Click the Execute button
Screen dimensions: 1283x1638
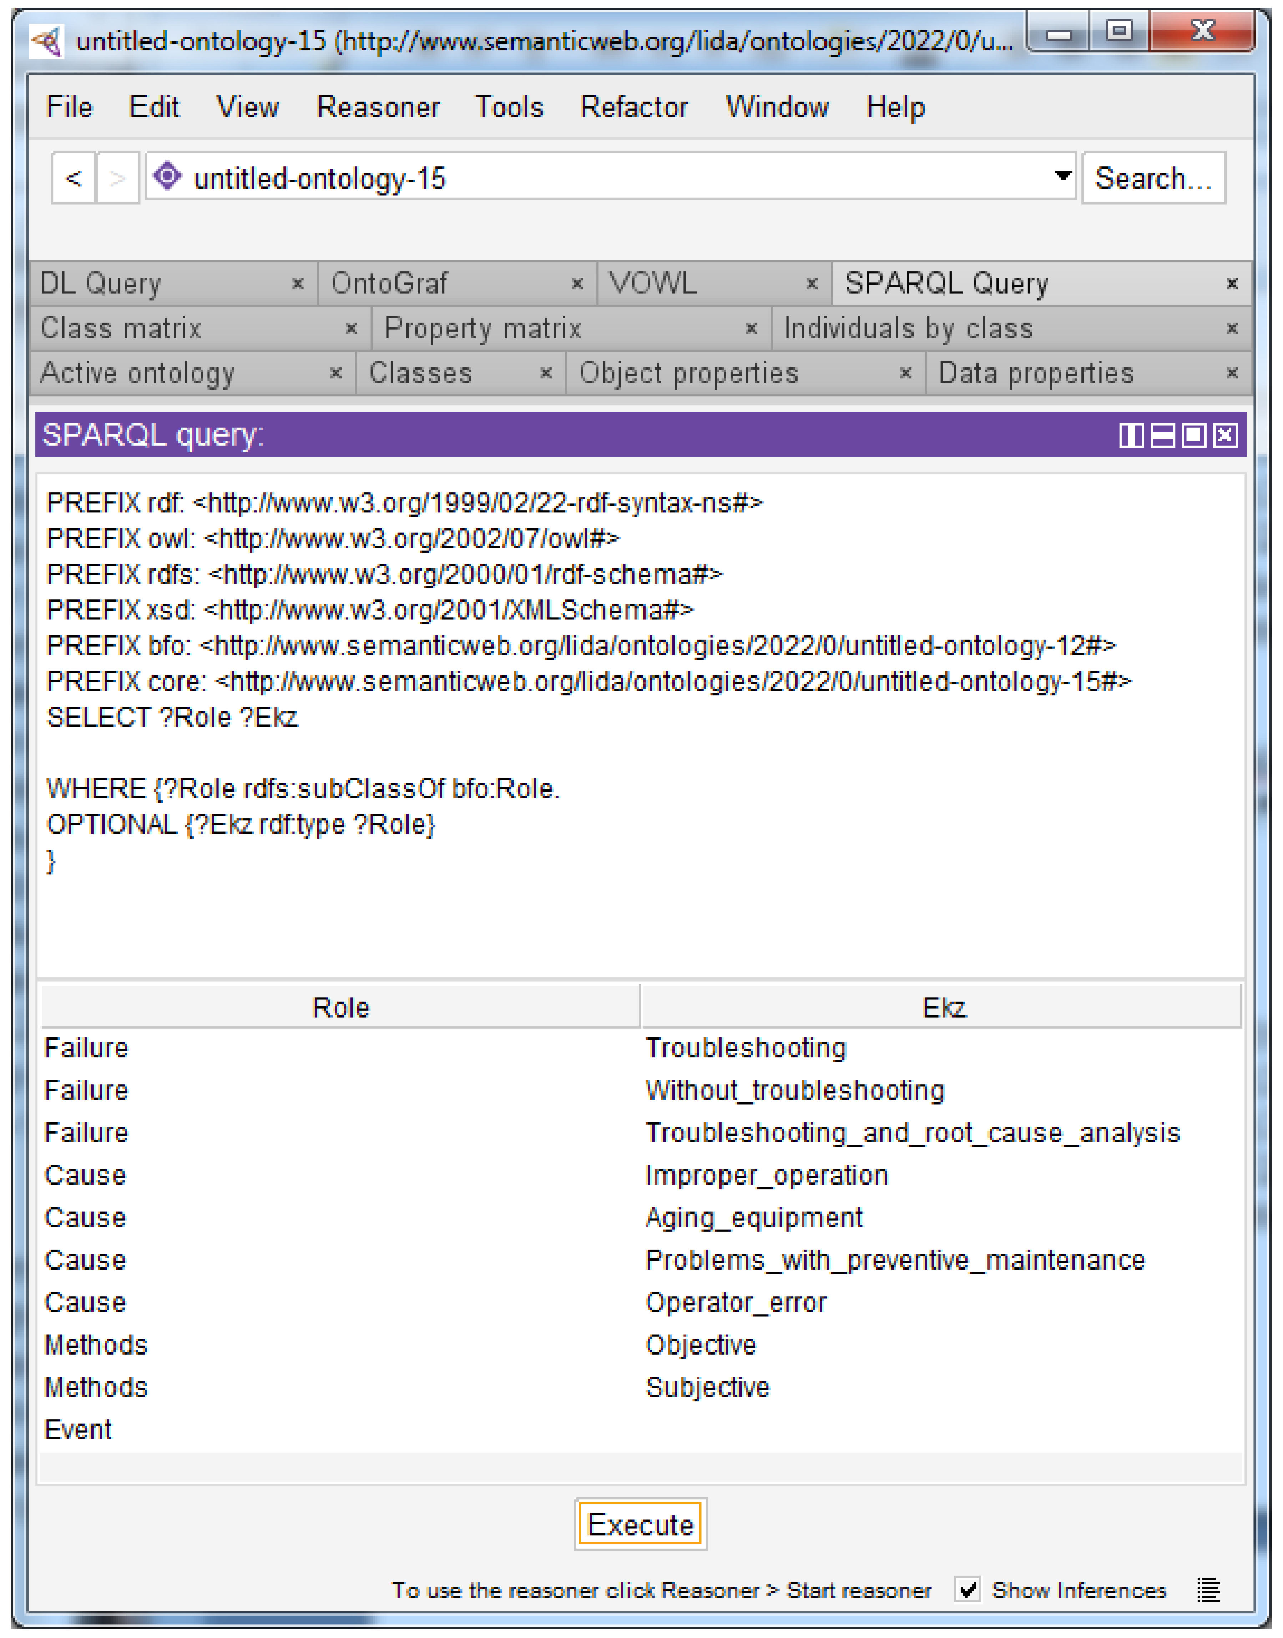[x=641, y=1524]
